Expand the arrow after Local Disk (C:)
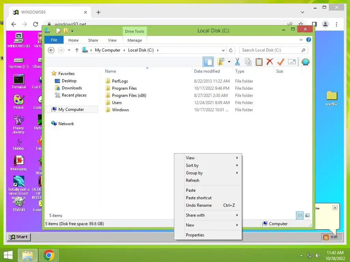The width and height of the screenshot is (350, 262). (x=158, y=50)
